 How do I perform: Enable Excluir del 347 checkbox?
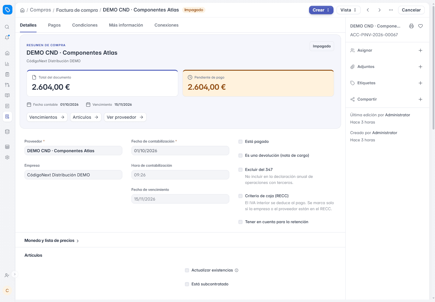pyautogui.click(x=240, y=170)
